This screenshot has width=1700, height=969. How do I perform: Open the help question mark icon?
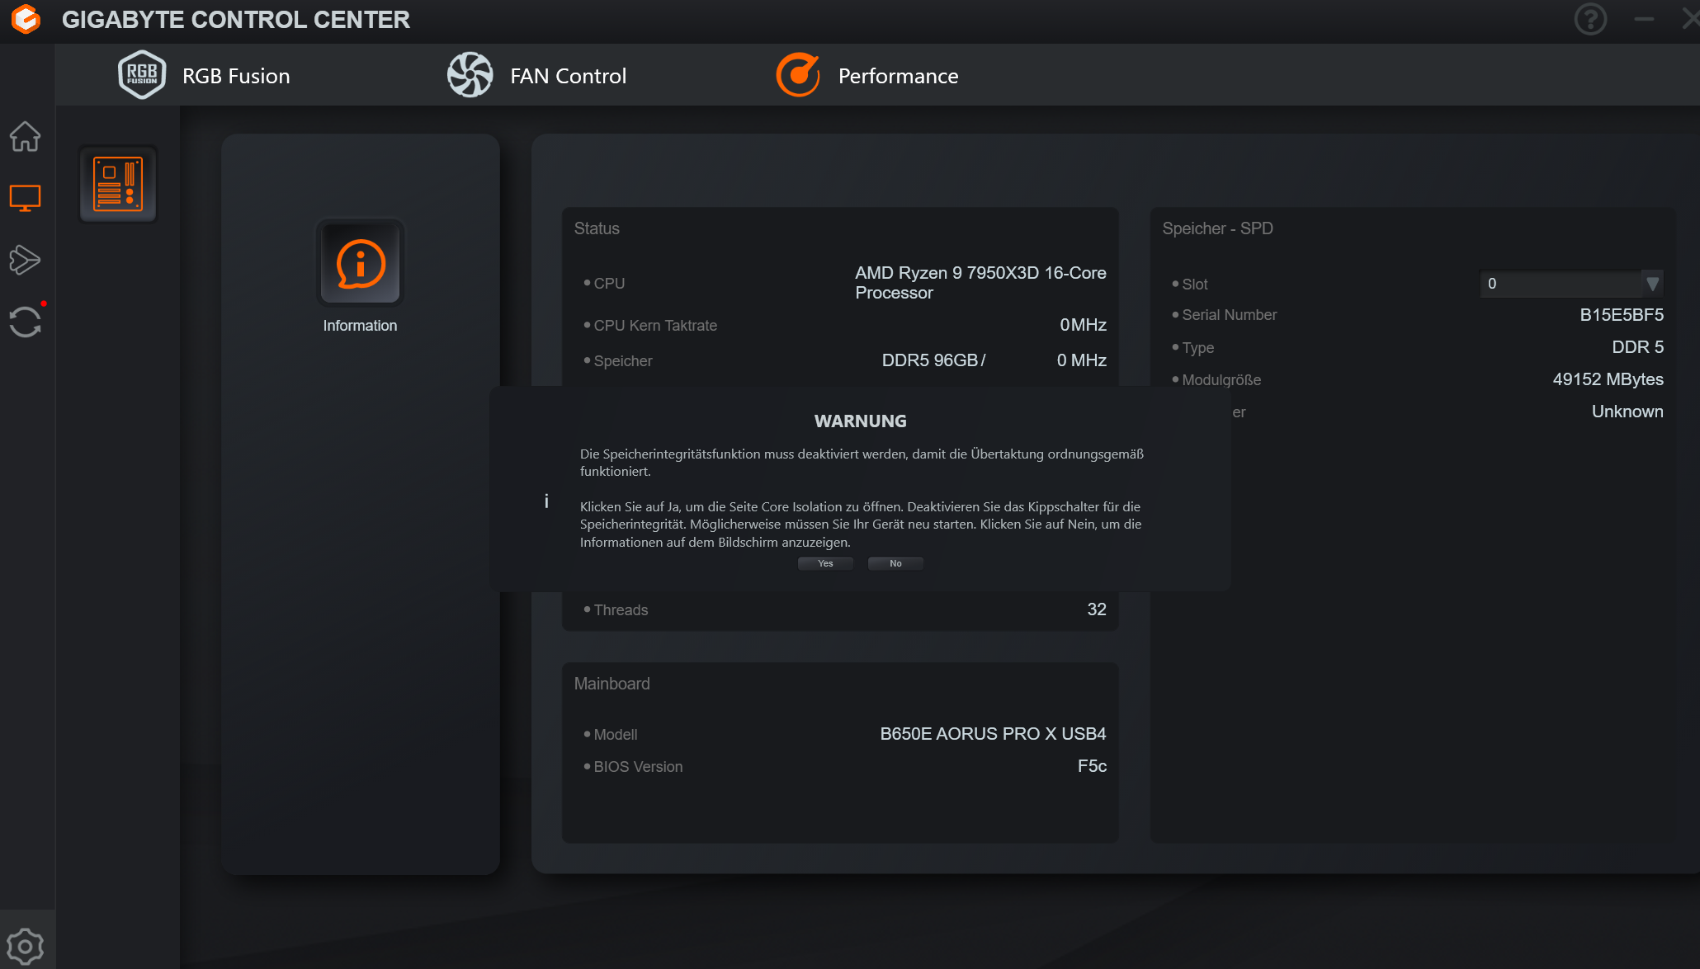click(1590, 19)
